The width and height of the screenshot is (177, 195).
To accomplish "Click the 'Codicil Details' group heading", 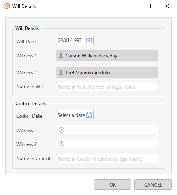I will (x=31, y=104).
